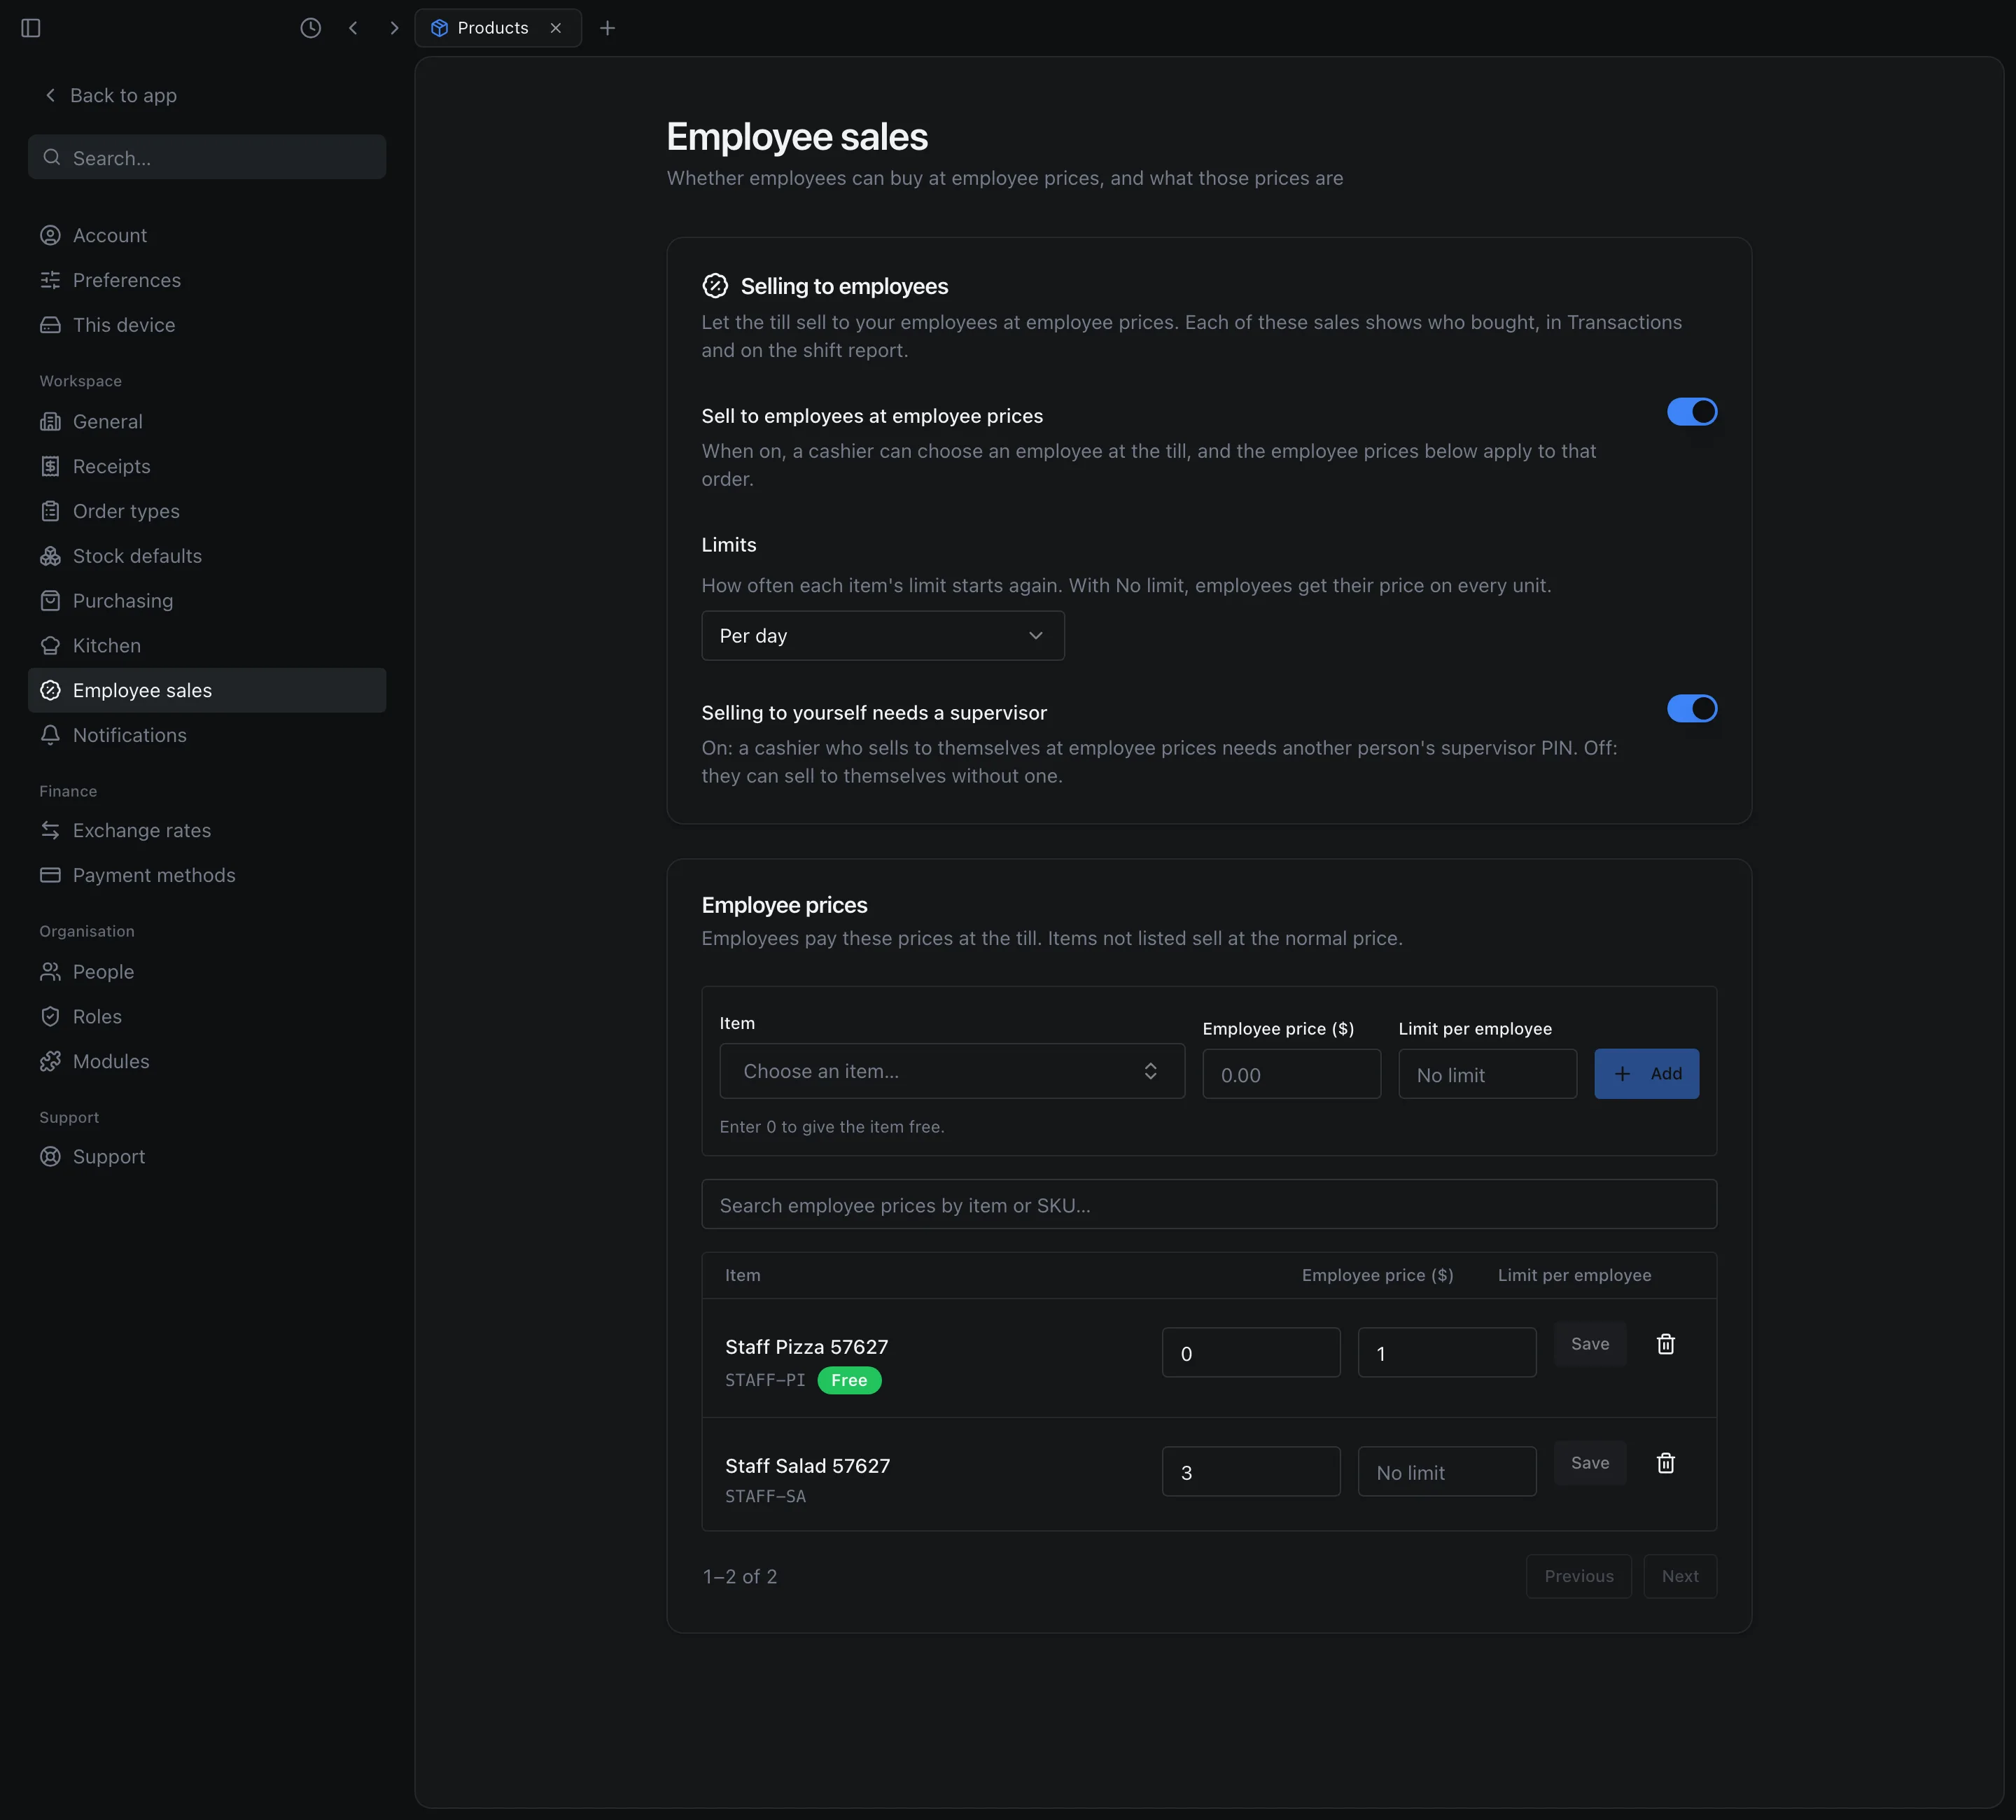The image size is (2016, 1820).
Task: Open This device settings
Action: tap(207, 325)
